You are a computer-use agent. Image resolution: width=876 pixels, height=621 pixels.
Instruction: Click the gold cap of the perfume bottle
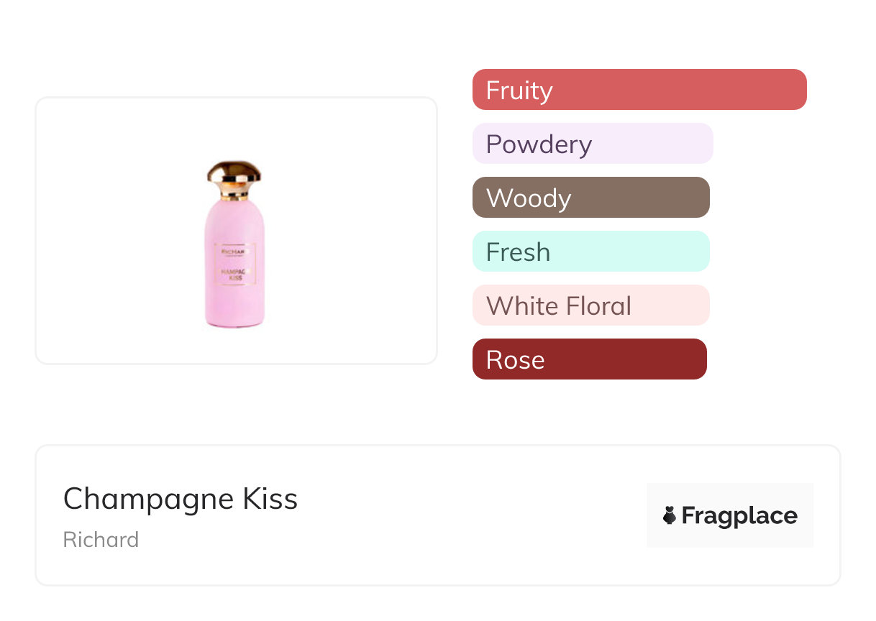coord(234,172)
